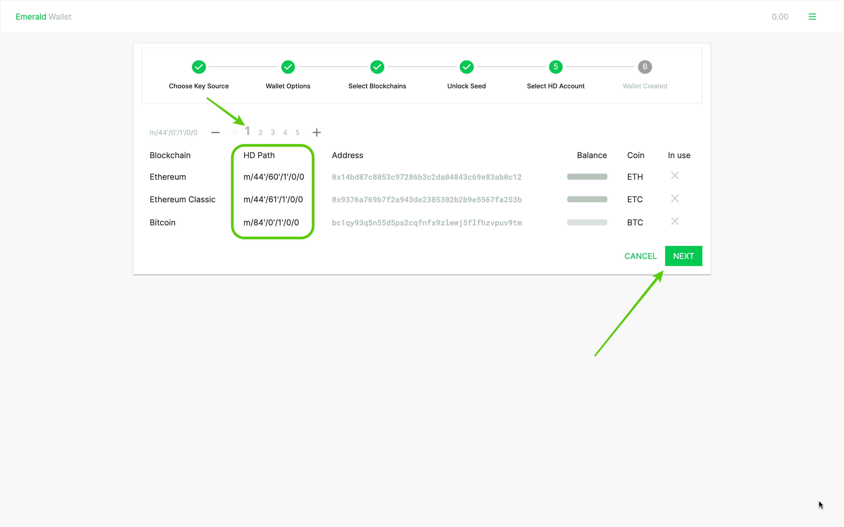
Task: Click the active step 5 Select HD Account icon
Action: tap(555, 66)
